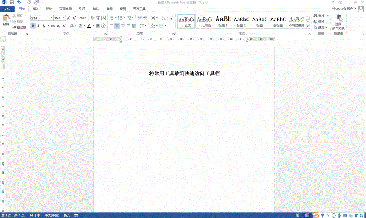The height and width of the screenshot is (218, 366).
Task: Click the Find (查找) button
Action: coord(318,16)
